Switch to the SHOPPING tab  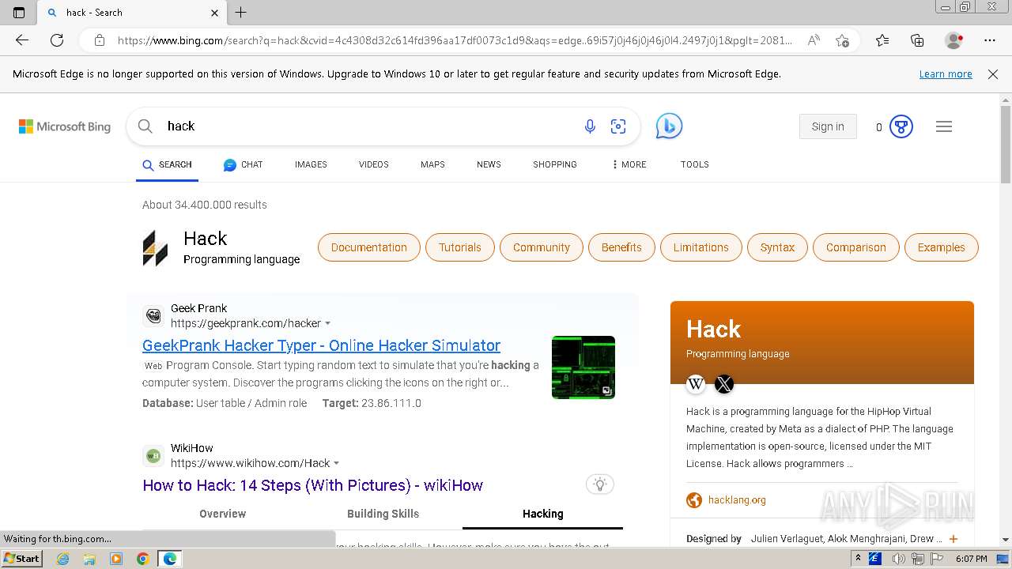click(555, 164)
